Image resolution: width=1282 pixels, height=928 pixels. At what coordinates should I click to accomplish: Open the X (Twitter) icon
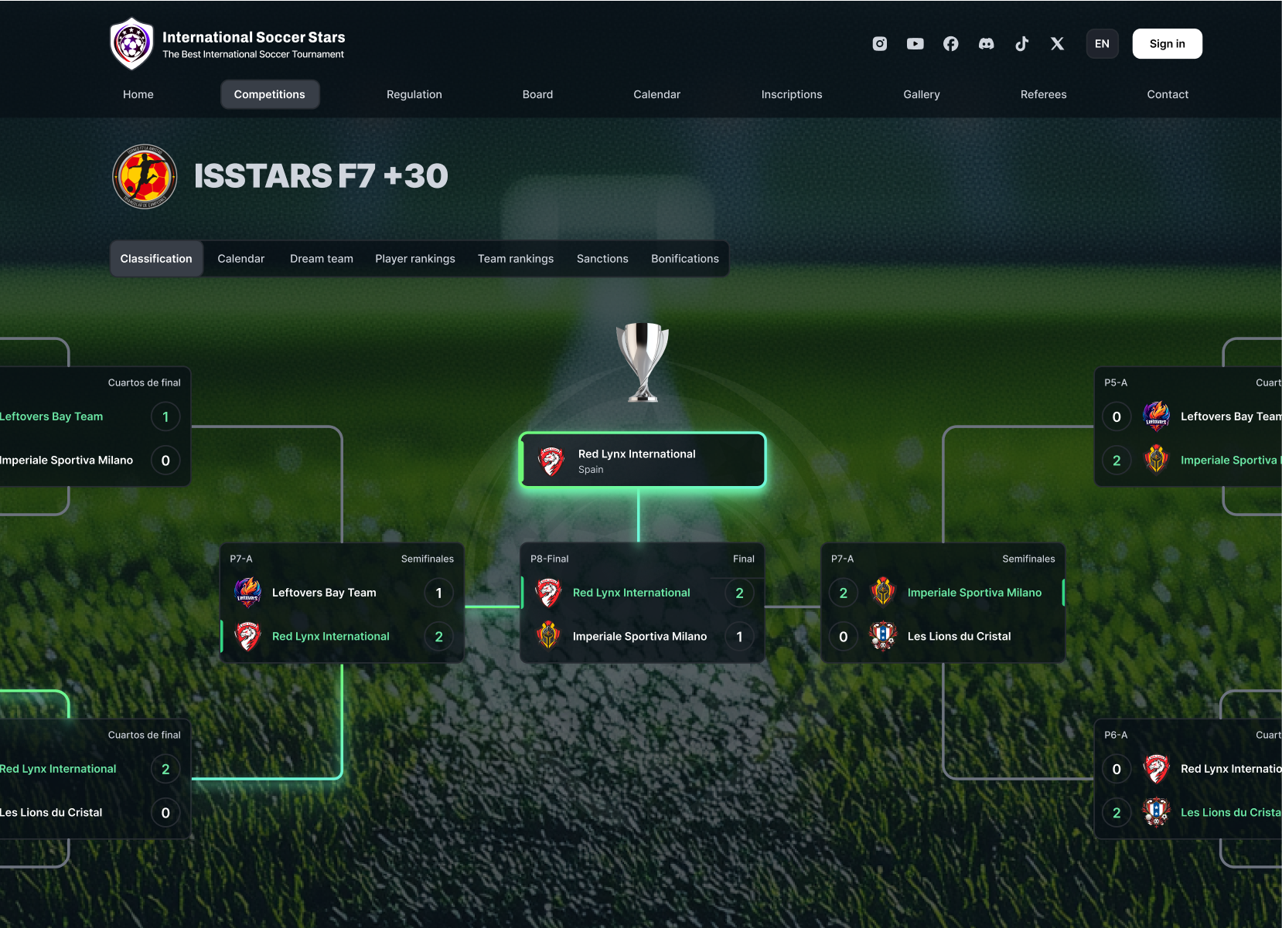1058,44
